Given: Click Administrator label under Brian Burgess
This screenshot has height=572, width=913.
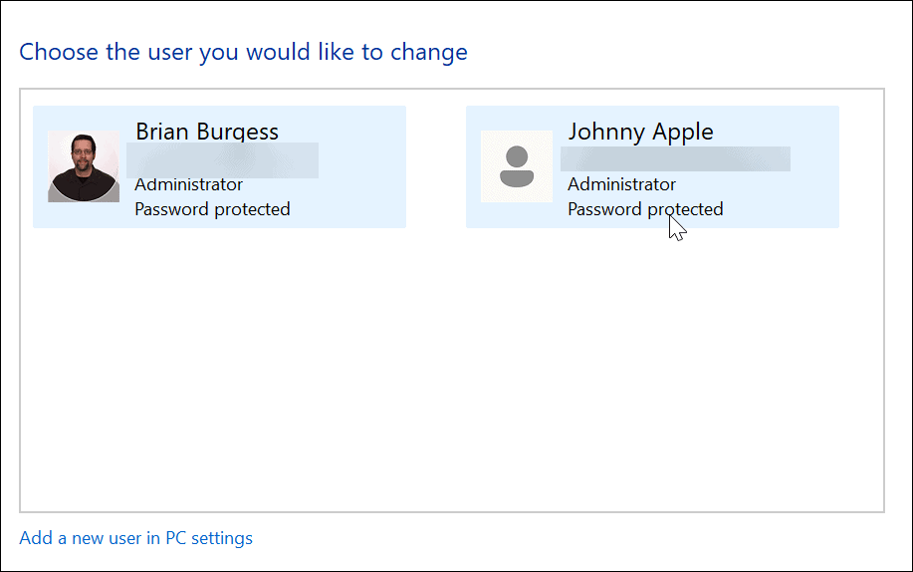Looking at the screenshot, I should click(188, 184).
